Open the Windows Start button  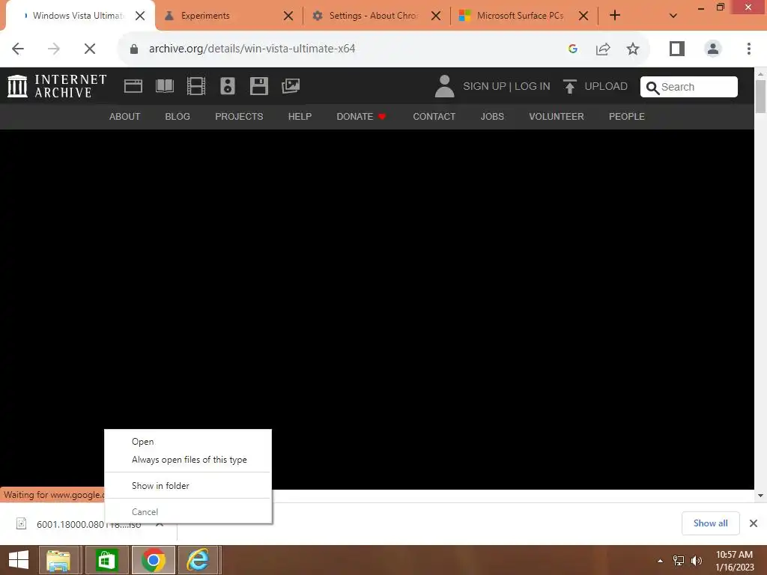[x=19, y=560]
